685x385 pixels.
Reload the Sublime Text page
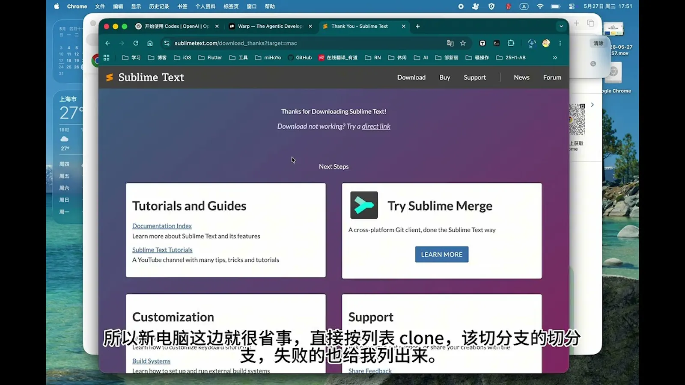136,43
